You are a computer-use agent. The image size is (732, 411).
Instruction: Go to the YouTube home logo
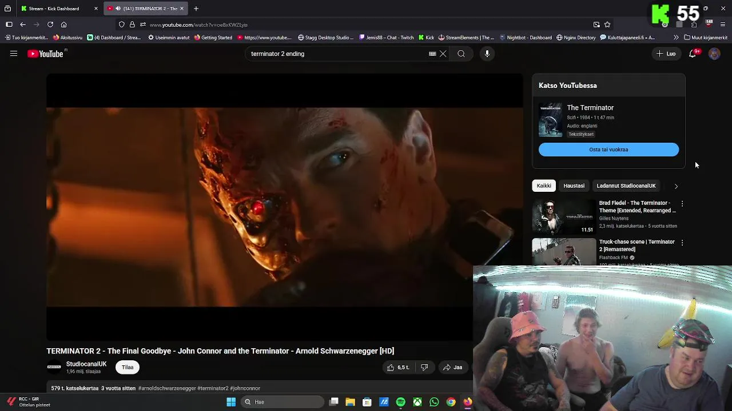point(46,54)
